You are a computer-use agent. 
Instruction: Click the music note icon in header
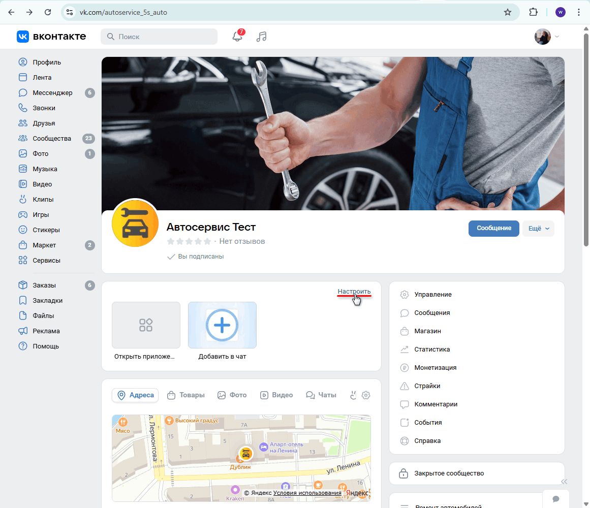(x=261, y=37)
